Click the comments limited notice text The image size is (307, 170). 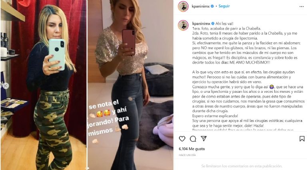pyautogui.click(x=241, y=166)
